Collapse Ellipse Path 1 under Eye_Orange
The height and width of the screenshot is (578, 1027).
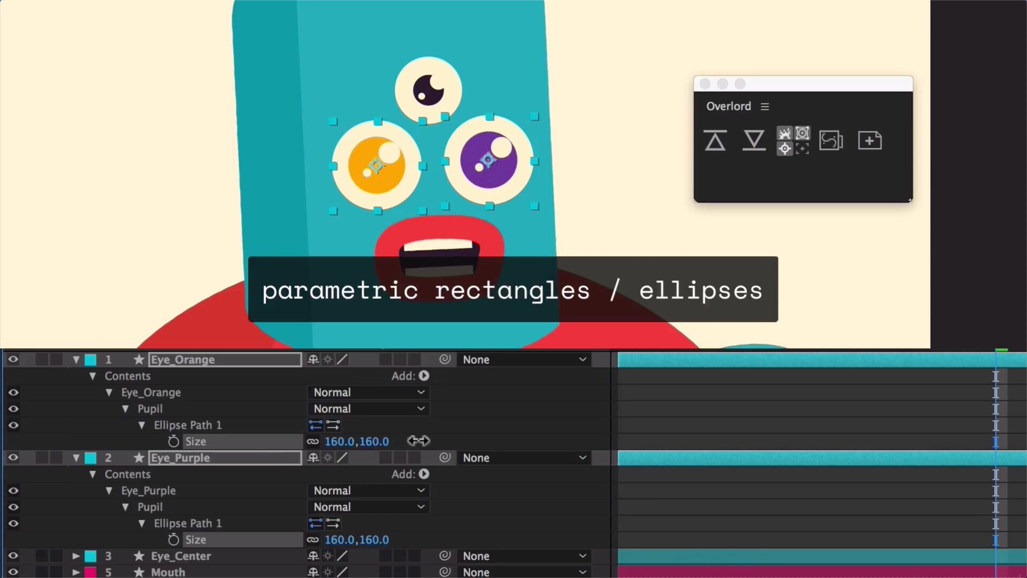(142, 425)
